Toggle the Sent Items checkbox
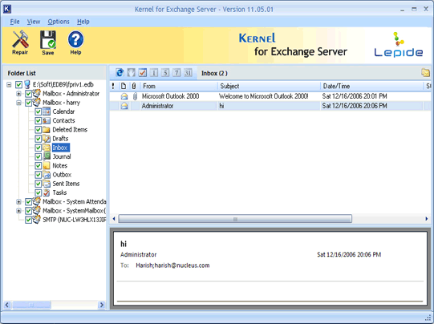The width and height of the screenshot is (434, 324). [39, 184]
